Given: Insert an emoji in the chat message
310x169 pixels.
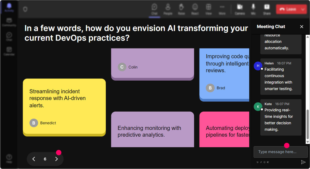Looking at the screenshot, I should click(265, 162).
